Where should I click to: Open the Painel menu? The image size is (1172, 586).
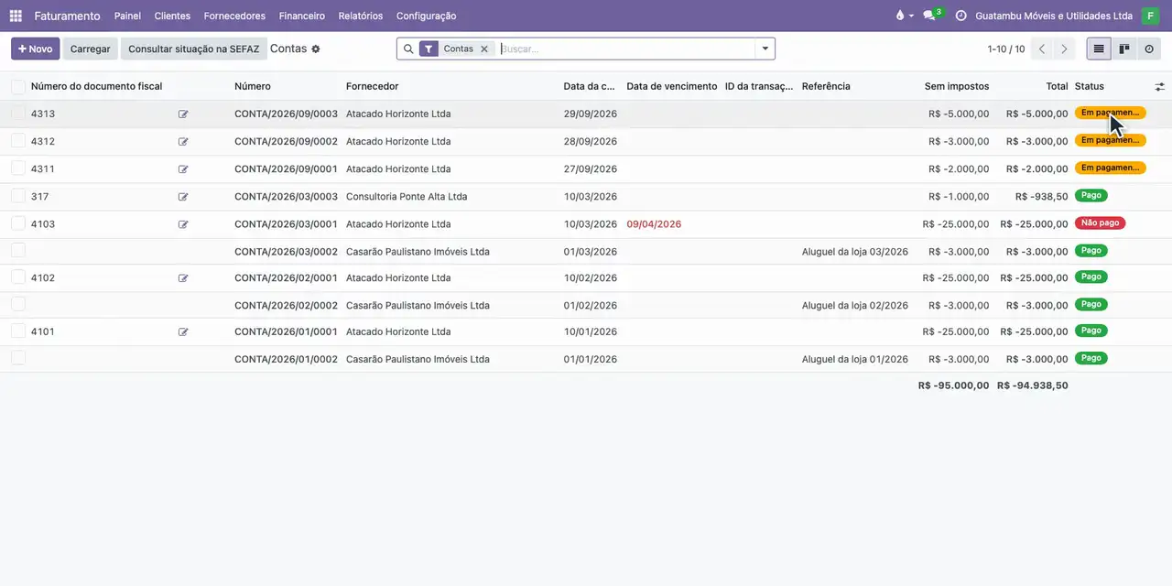[127, 16]
